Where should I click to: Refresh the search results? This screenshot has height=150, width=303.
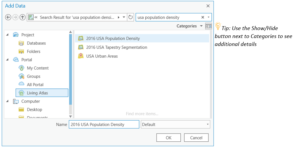[x=131, y=17]
